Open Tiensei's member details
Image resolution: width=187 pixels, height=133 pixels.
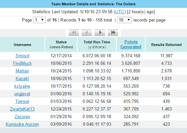click(22, 101)
